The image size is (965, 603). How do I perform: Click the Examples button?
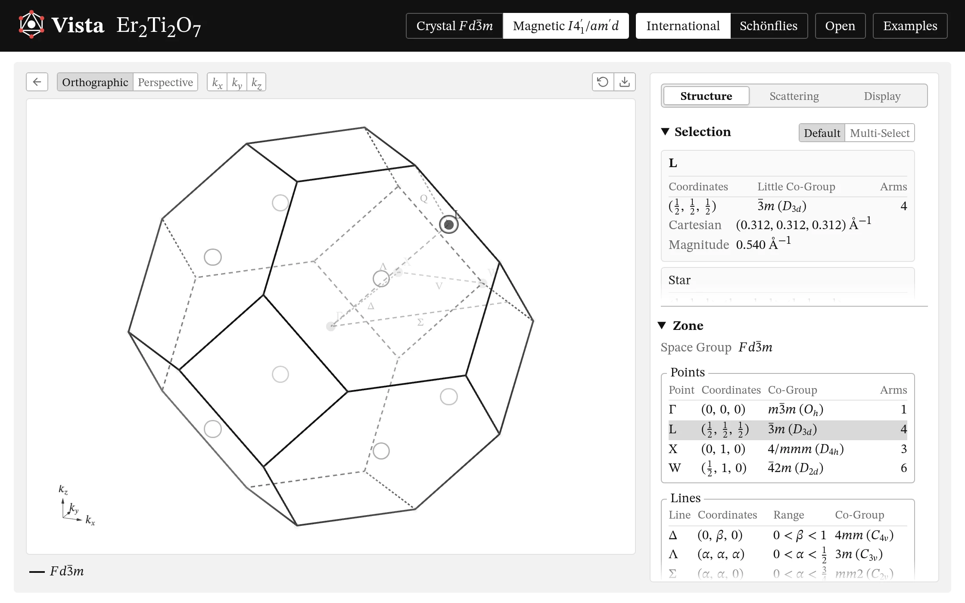pyautogui.click(x=910, y=26)
